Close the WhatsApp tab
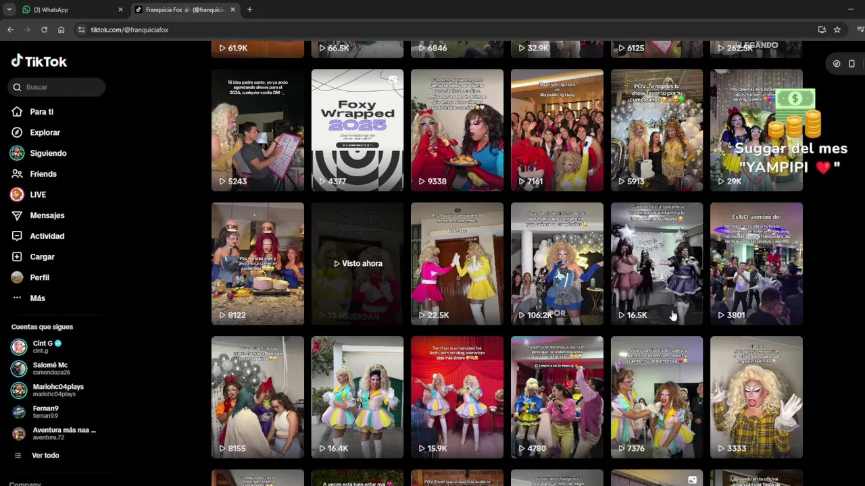865x486 pixels. [120, 9]
